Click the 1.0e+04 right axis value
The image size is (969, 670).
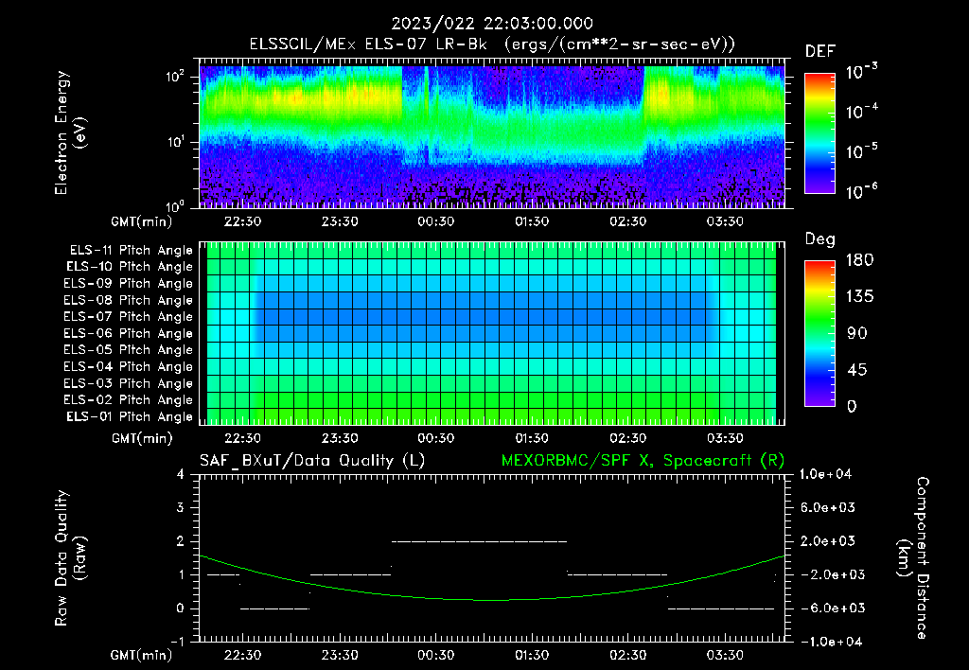[825, 474]
